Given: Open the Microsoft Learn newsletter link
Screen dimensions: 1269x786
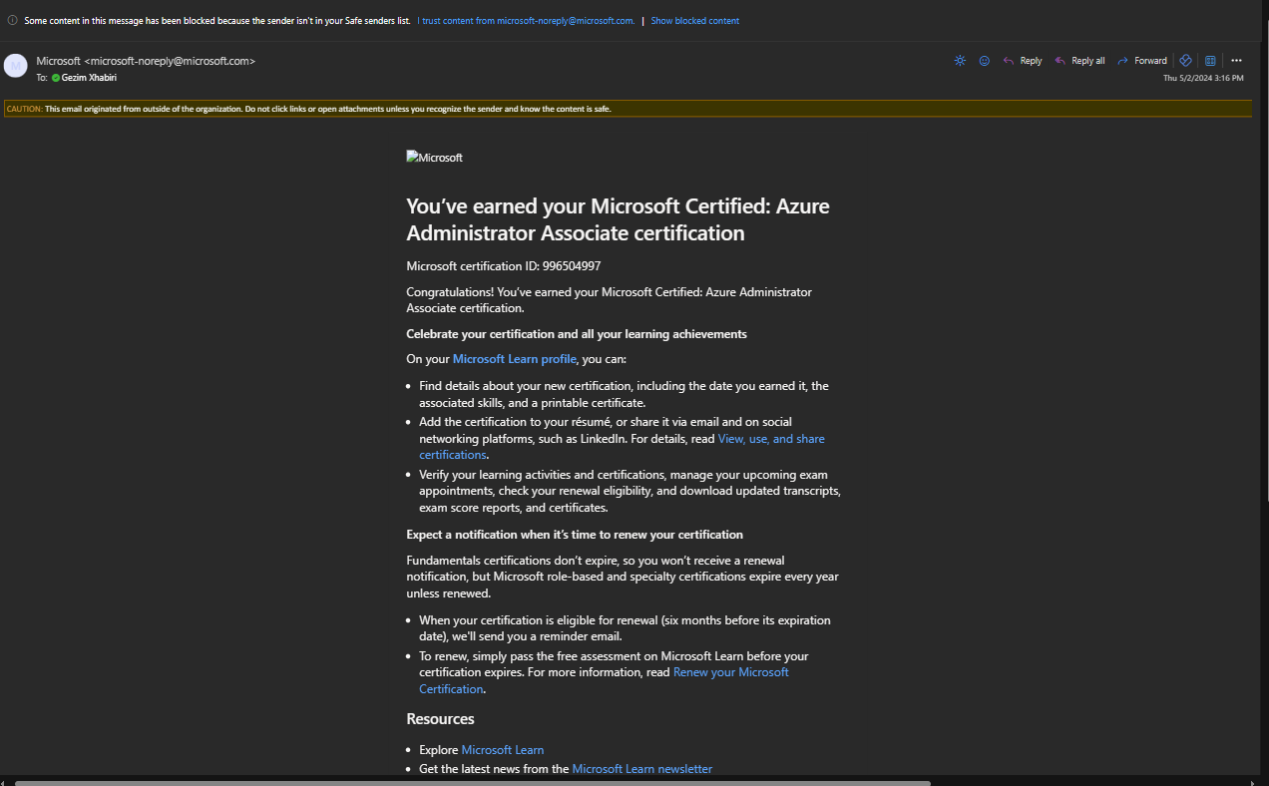Looking at the screenshot, I should [642, 769].
